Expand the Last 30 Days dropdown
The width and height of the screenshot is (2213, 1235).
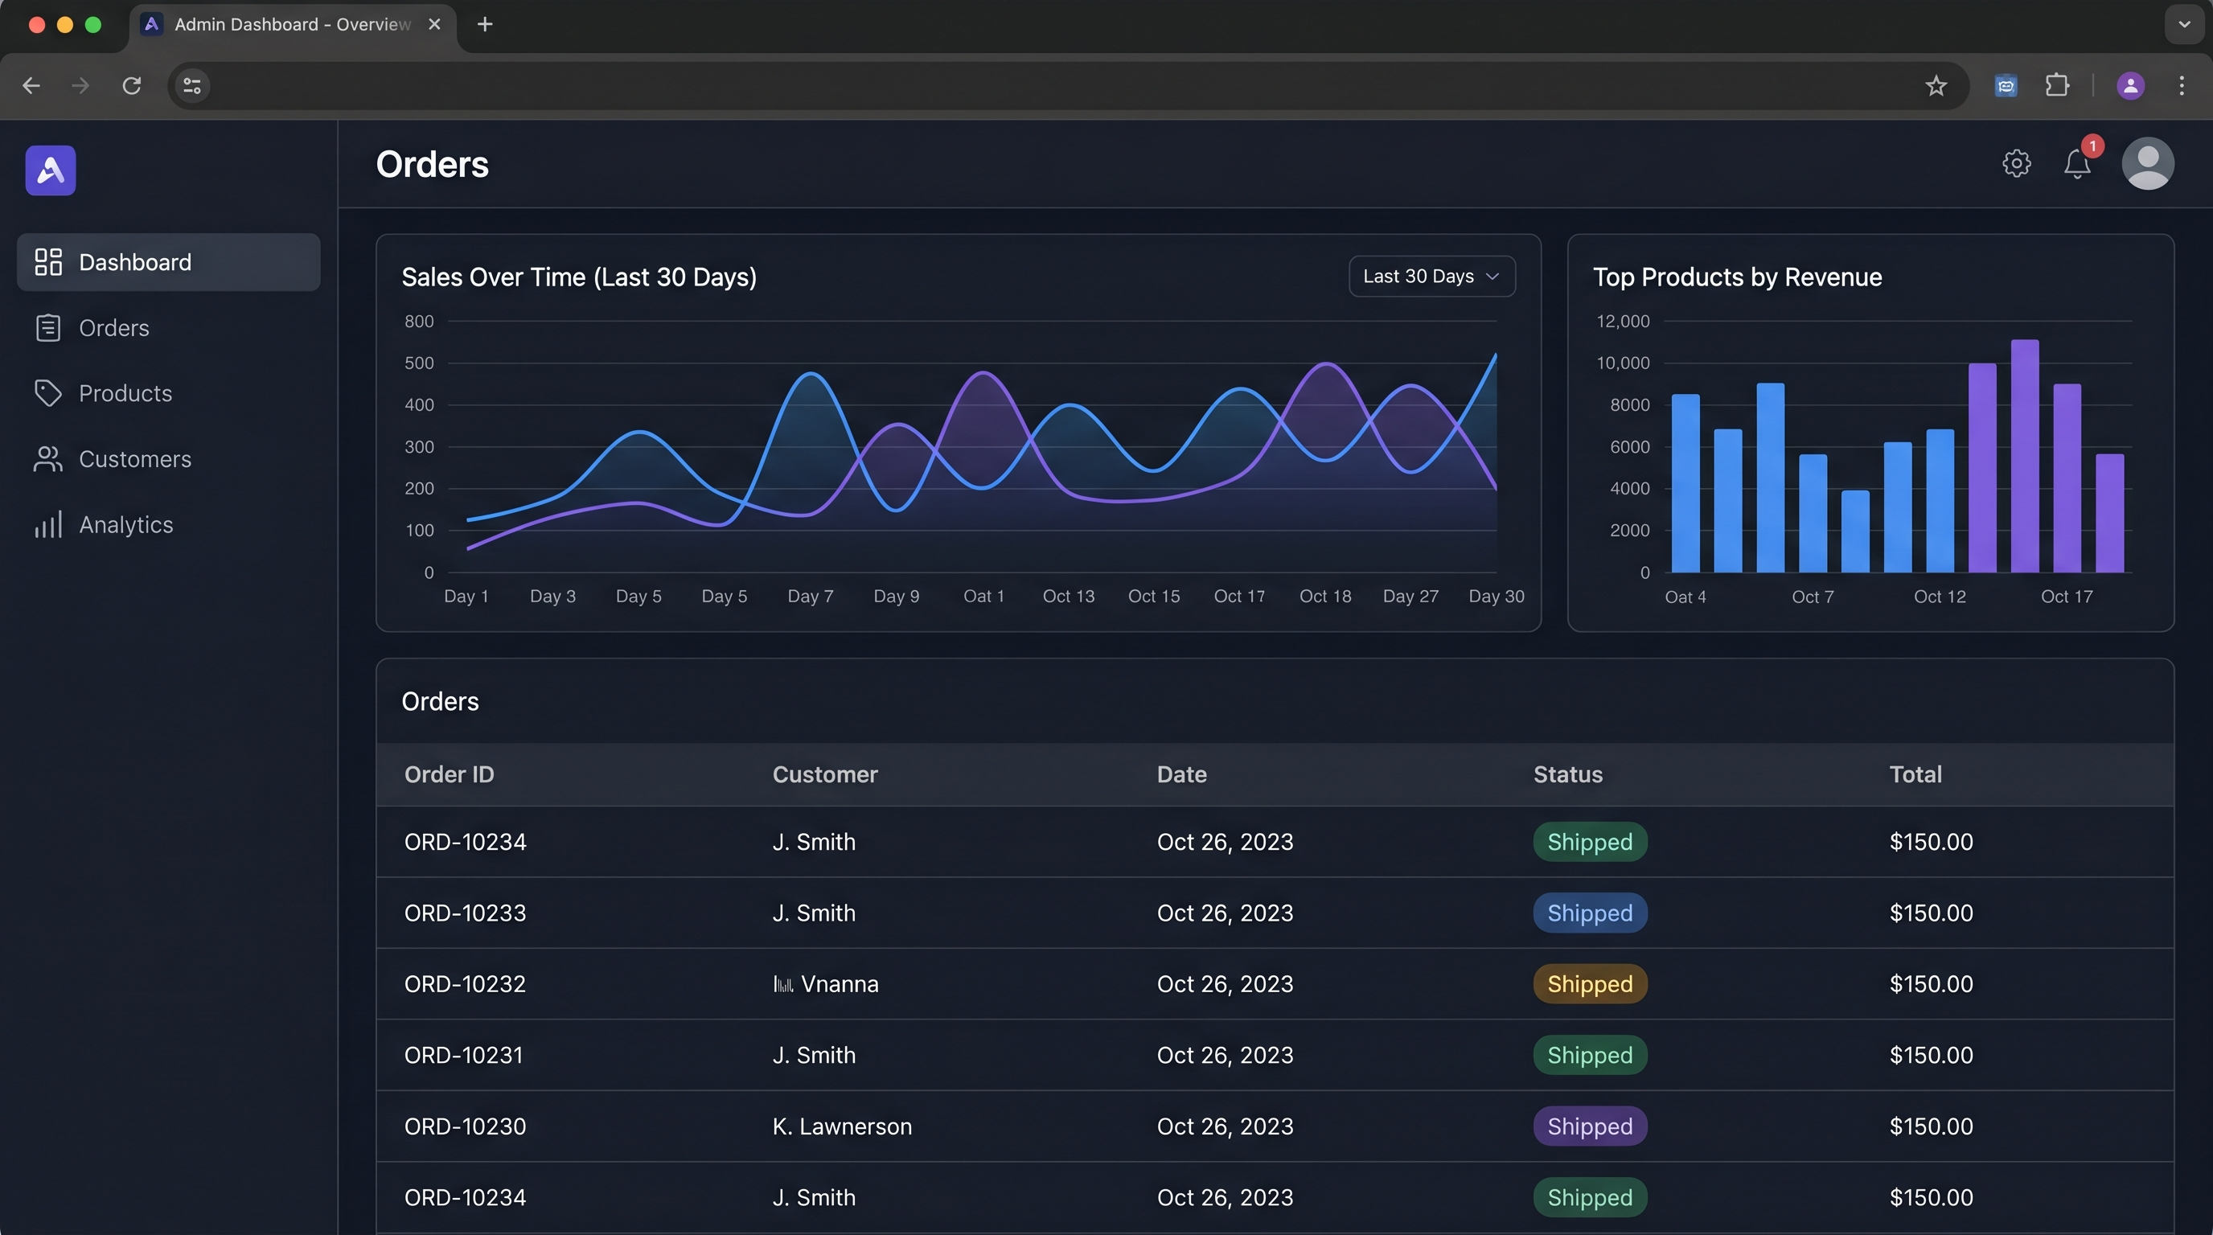tap(1431, 277)
